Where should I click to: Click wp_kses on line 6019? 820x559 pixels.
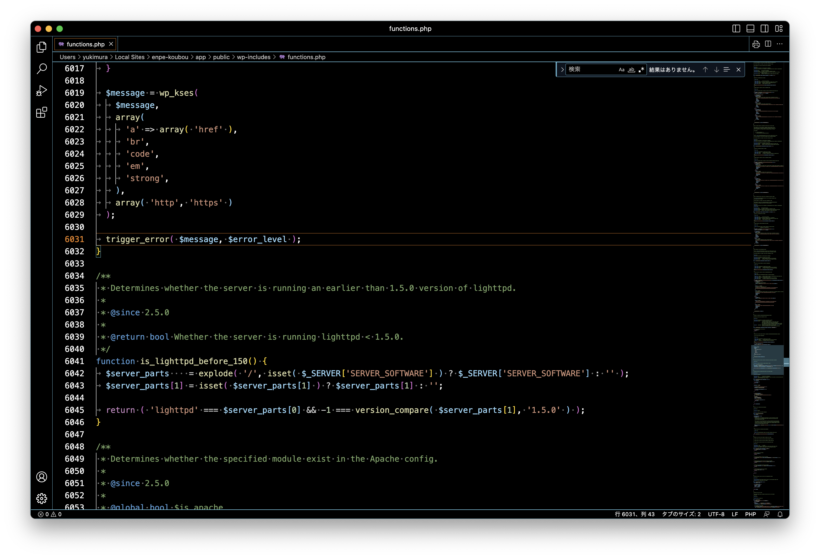click(176, 93)
